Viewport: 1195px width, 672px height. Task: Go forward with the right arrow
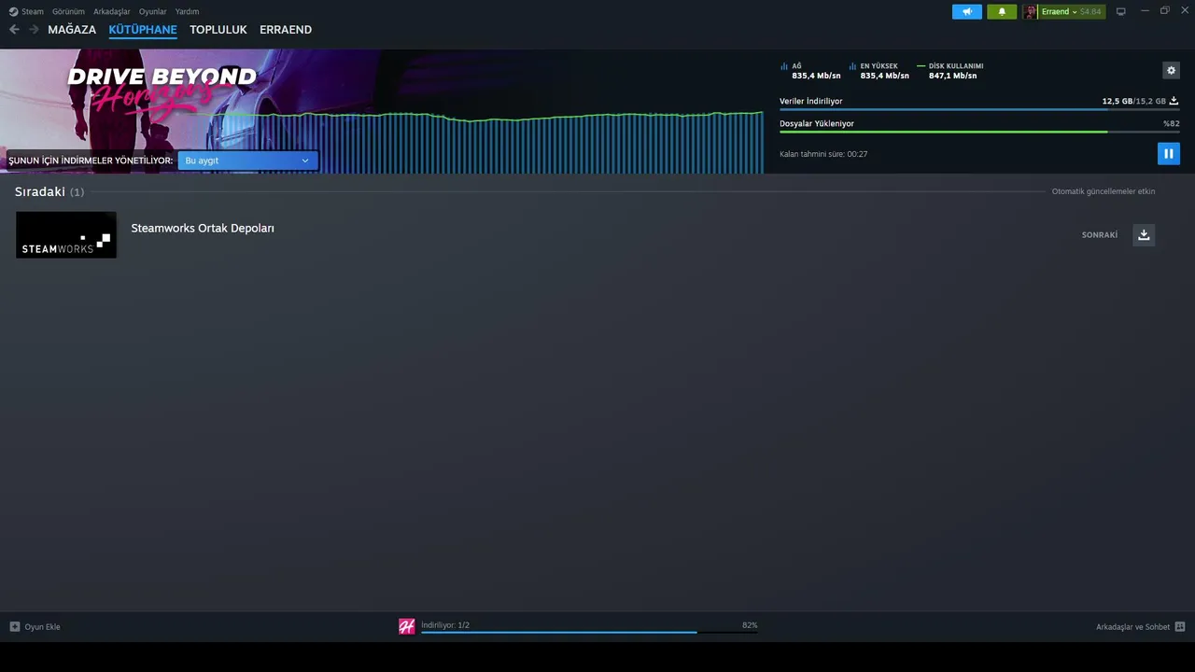coord(34,30)
